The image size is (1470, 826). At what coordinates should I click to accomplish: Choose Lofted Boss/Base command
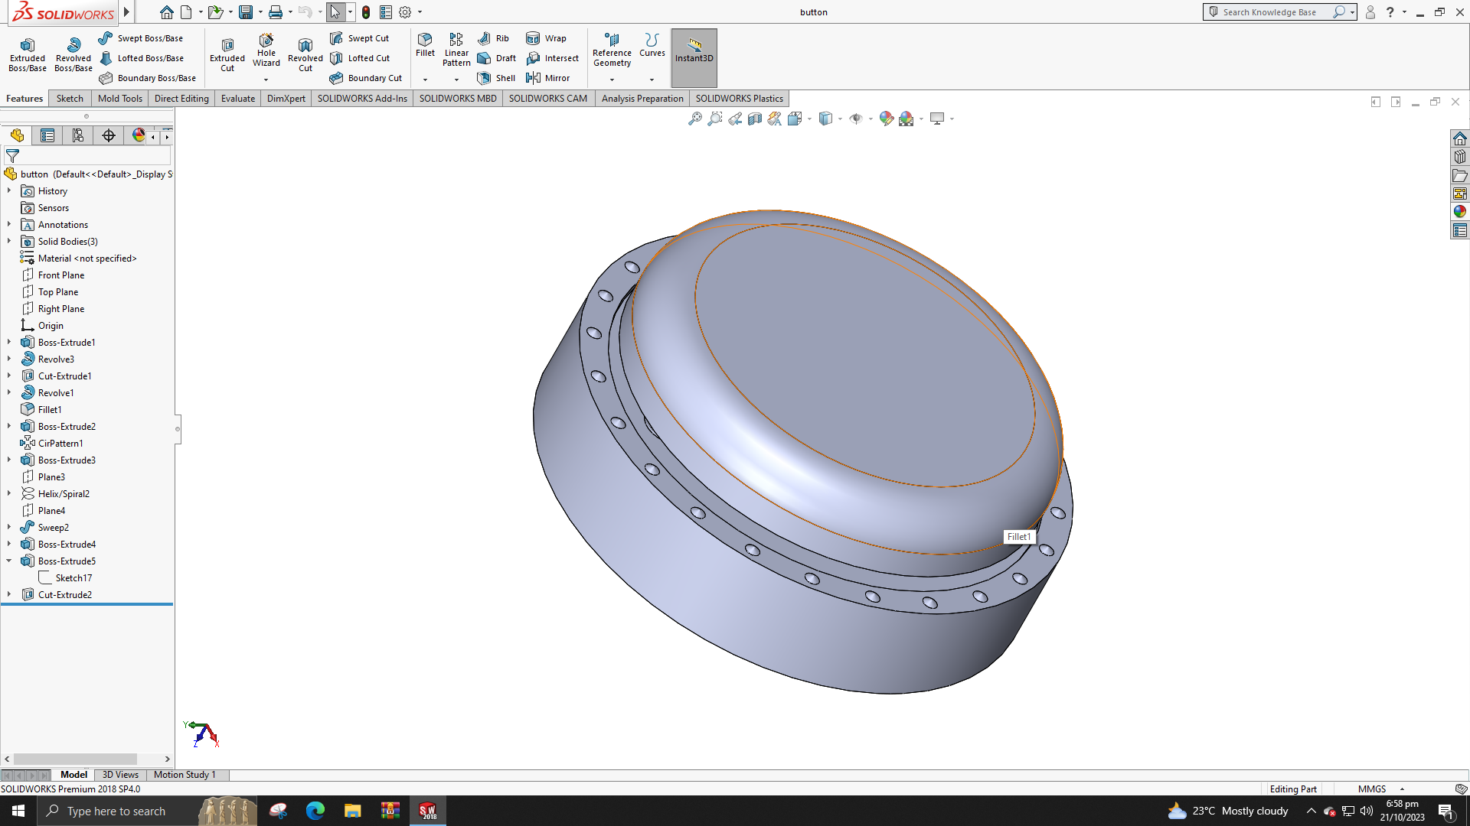click(141, 58)
